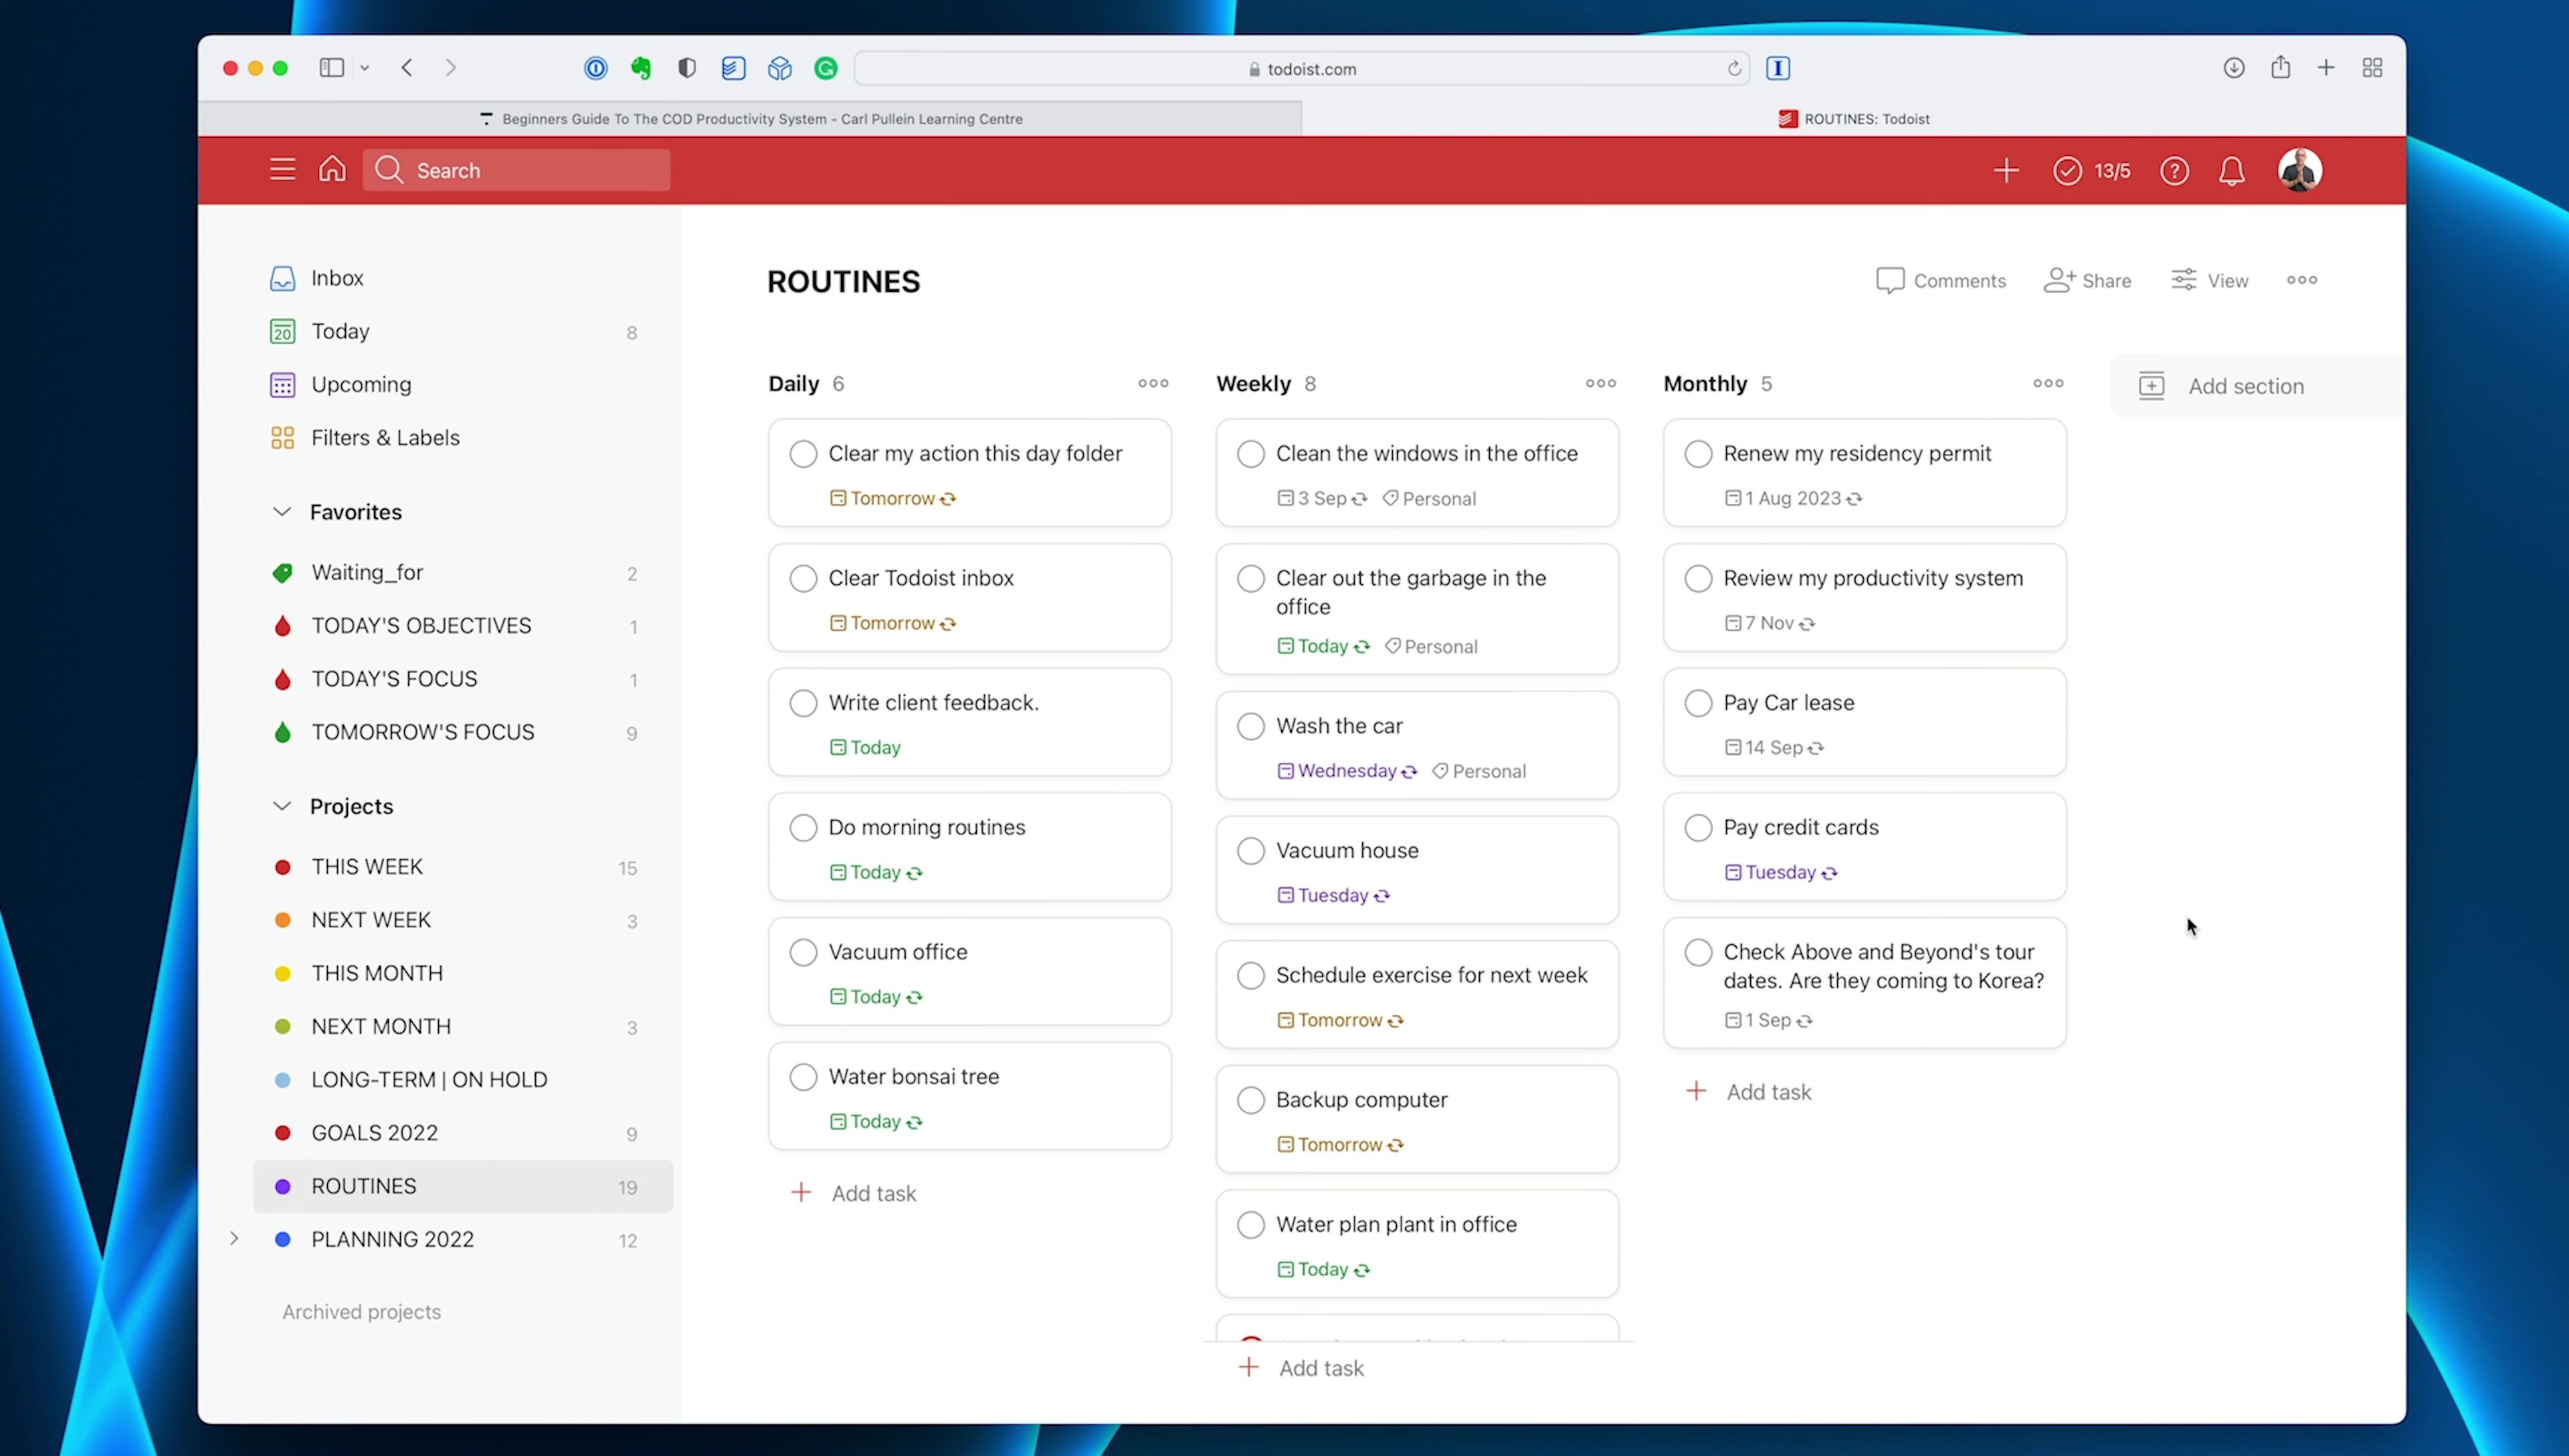2569x1456 pixels.
Task: Toggle the Safari sidebar icon
Action: click(x=331, y=68)
